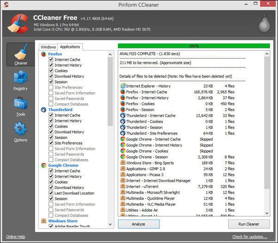Switch to the Windows tab
The height and width of the screenshot is (243, 278).
click(x=48, y=47)
